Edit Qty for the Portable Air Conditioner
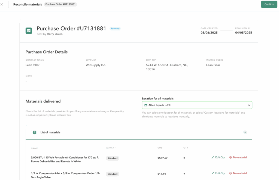 coord(218,157)
